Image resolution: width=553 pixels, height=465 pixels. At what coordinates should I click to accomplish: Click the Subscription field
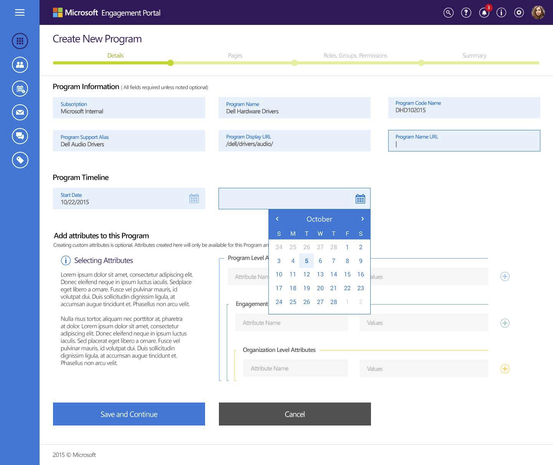(129, 108)
